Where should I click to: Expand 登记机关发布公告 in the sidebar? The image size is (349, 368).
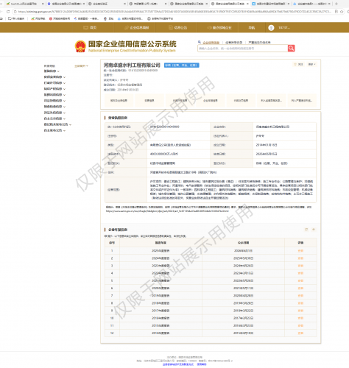pos(57,124)
